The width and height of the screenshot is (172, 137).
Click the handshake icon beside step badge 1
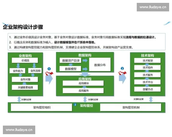click(x=49, y=73)
